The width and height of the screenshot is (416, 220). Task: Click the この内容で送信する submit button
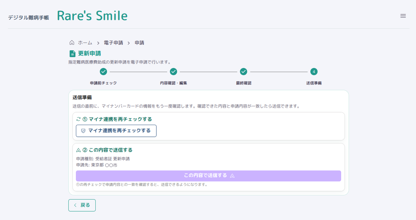208,176
